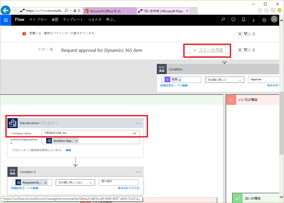Close the Microsoft Flow browser tab
This screenshot has width=284, height=203.
click(x=187, y=11)
